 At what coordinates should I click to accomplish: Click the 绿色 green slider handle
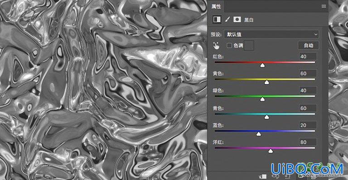(262, 99)
